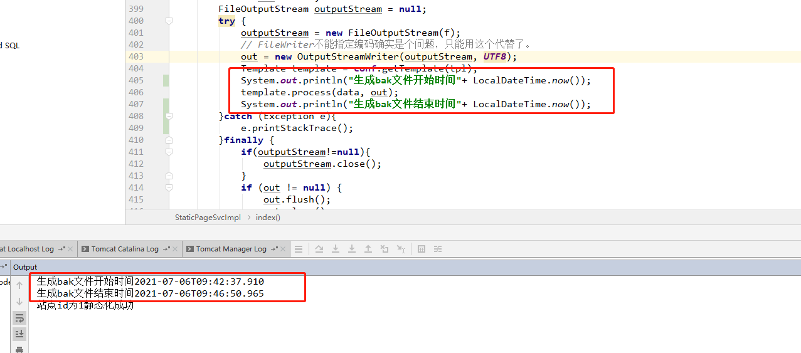The height and width of the screenshot is (353, 801).
Task: Click pin icon left of Output tab
Action: [x=4, y=267]
